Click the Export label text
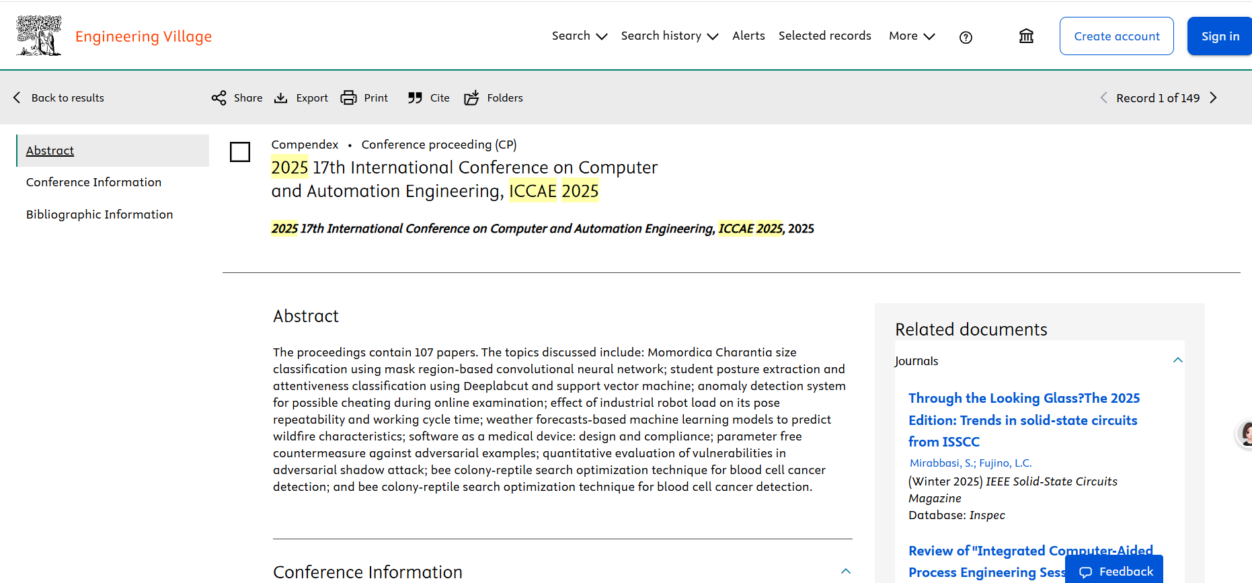Image resolution: width=1252 pixels, height=583 pixels. coord(312,98)
